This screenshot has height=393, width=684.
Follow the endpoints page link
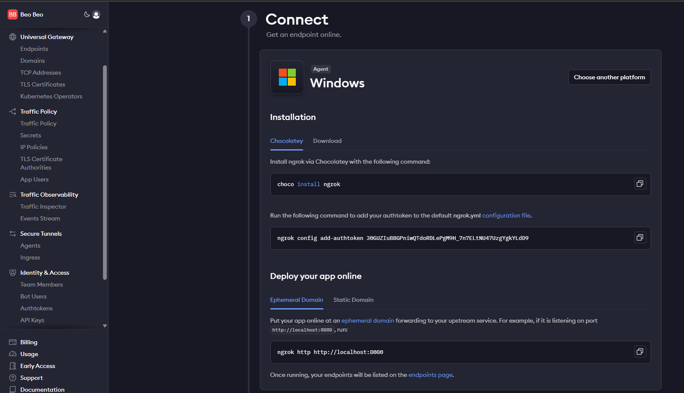coord(430,375)
